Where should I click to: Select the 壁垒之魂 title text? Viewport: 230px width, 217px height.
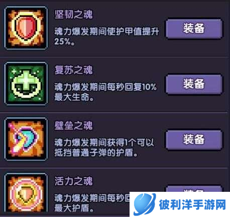[x=73, y=125]
